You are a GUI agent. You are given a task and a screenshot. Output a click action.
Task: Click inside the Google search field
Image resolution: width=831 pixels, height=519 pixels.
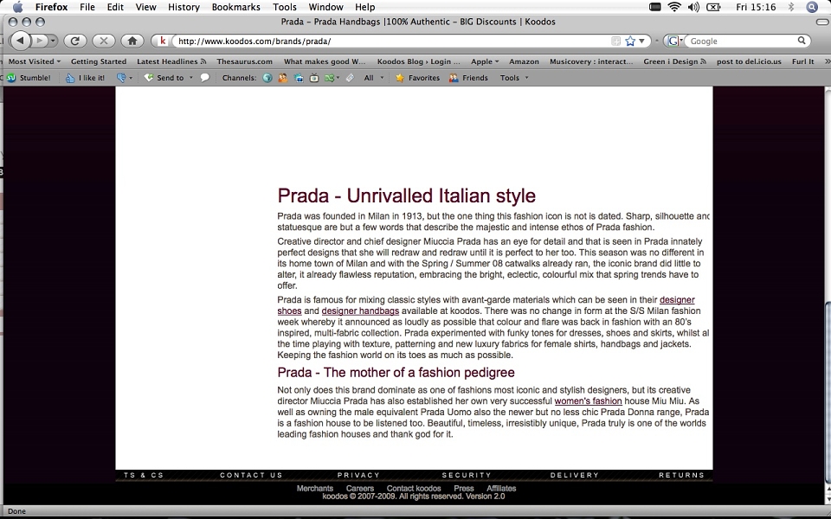[x=742, y=41]
